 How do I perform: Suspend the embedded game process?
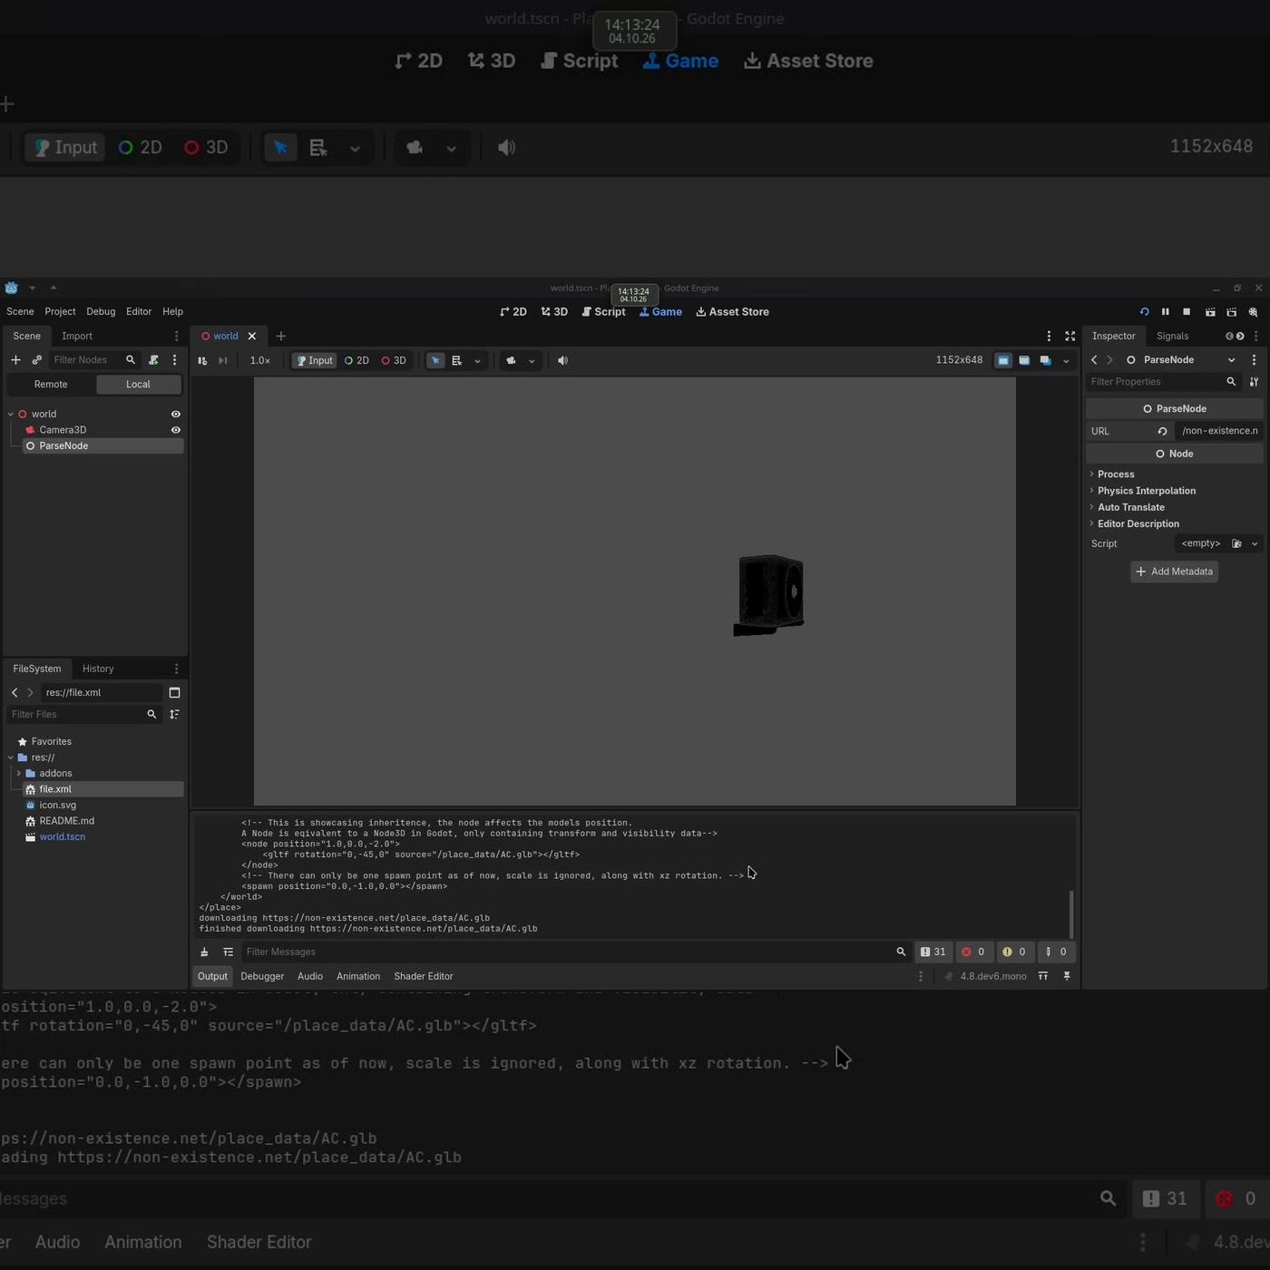pos(202,361)
